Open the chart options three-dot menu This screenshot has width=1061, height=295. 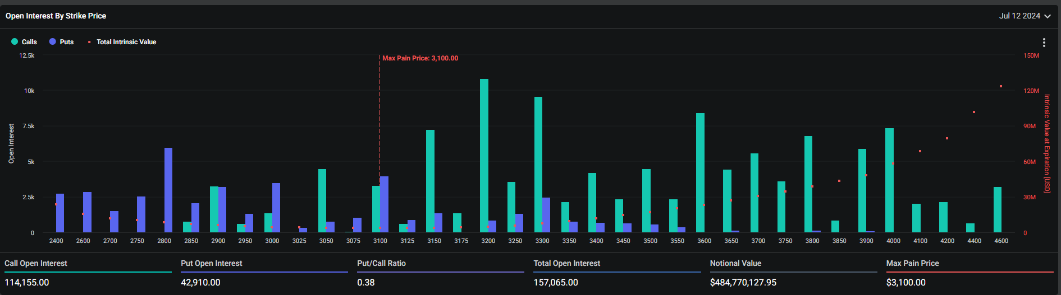click(x=1044, y=43)
